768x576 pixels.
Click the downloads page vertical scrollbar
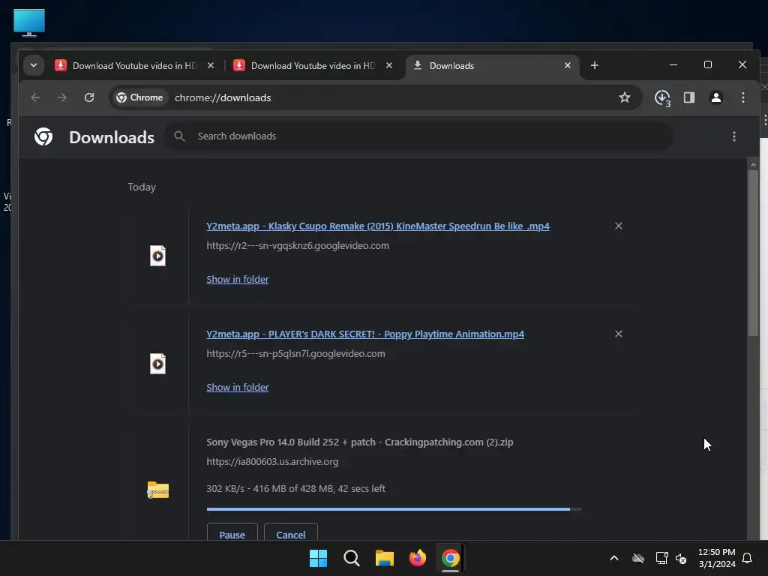[753, 253]
